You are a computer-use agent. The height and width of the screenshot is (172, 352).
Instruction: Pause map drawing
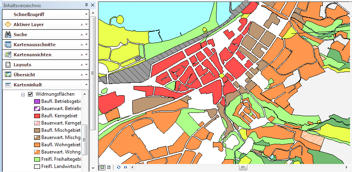click(x=125, y=167)
